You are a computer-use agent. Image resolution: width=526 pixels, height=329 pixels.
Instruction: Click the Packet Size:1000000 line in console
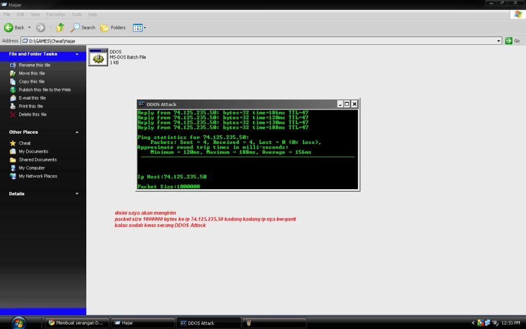(168, 186)
